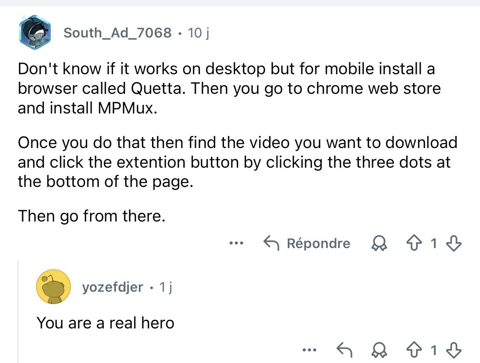Upvote the South_Ad_7068 comment
Viewport: 480px width, 363px height.
415,243
